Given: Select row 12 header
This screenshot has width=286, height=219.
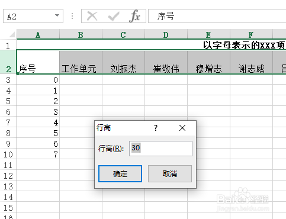Looking at the screenshot, I should [x=8, y=176].
